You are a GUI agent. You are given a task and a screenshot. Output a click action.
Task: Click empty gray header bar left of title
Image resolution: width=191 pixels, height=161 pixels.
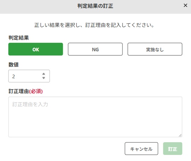pyautogui.click(x=37, y=7)
